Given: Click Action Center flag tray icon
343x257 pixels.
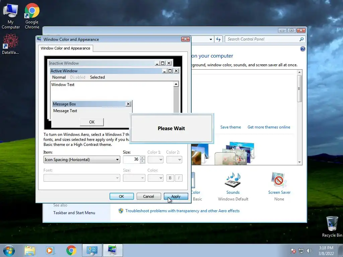Looking at the screenshot, I should click(293, 251).
